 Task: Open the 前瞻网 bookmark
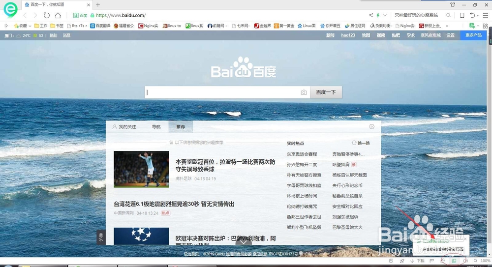pyautogui.click(x=216, y=26)
